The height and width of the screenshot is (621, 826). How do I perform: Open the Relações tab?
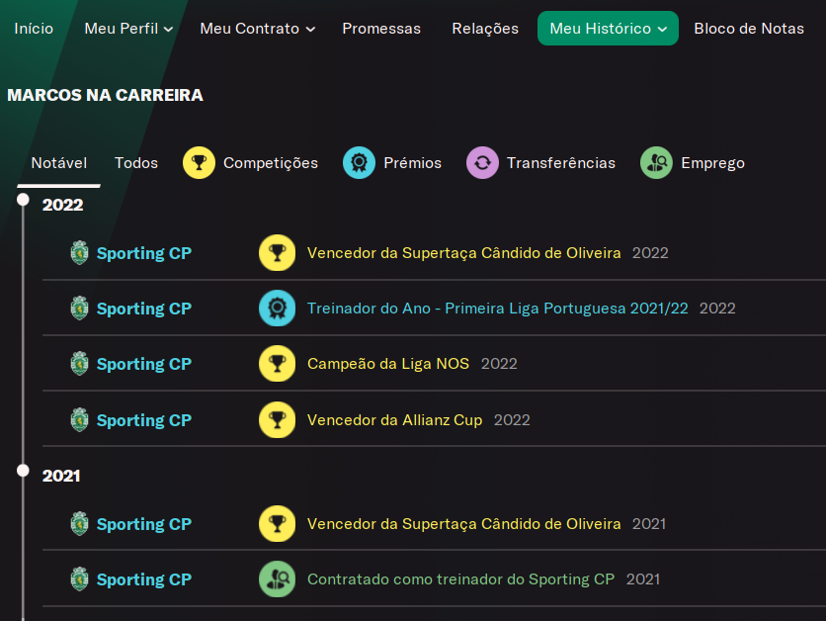tap(485, 29)
